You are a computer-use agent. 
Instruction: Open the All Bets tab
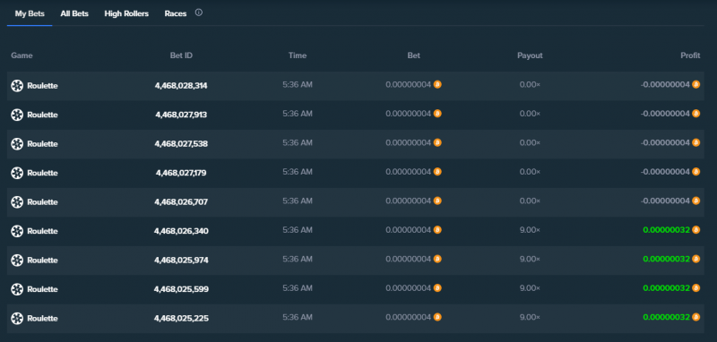point(74,13)
